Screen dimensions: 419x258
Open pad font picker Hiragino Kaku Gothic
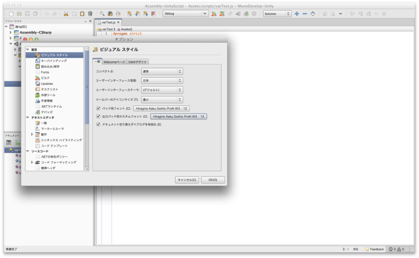click(162, 108)
